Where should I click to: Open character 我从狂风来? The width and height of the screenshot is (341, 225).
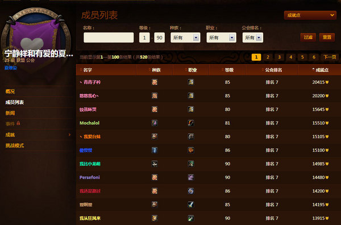90,218
